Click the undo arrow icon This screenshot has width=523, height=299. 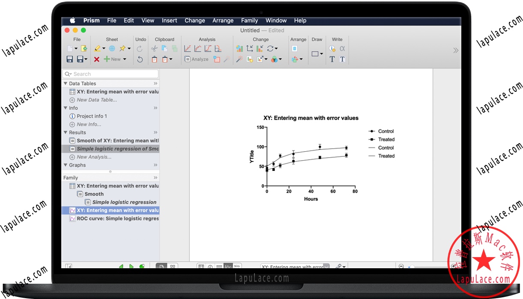(140, 59)
